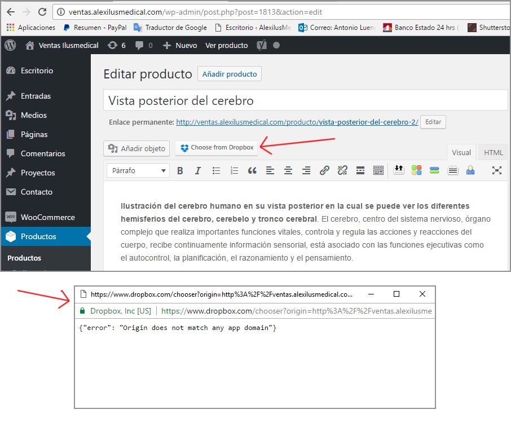Click the Dropbox, Inc [US] security badge
511x427 pixels.
coord(116,311)
